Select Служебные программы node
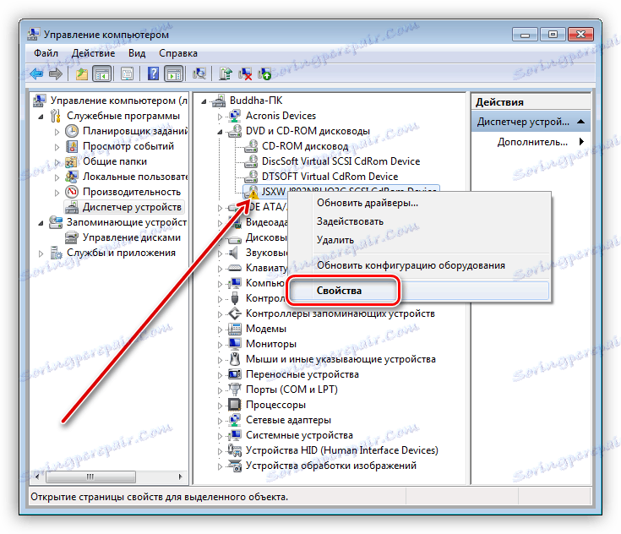 point(123,116)
